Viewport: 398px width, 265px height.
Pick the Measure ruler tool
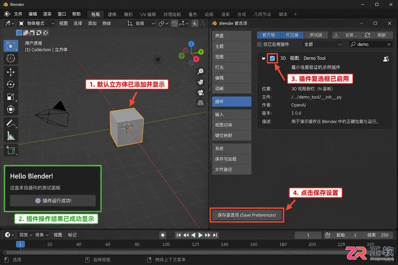[x=11, y=136]
